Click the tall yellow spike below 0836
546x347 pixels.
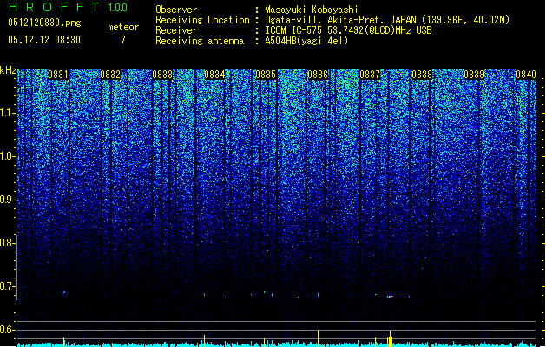pos(318,338)
